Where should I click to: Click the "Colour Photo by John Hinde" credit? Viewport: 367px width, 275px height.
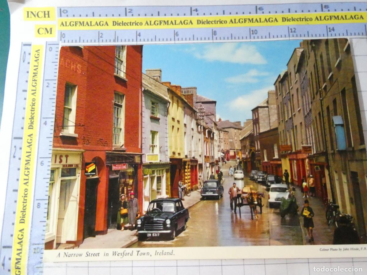[x=343, y=249]
